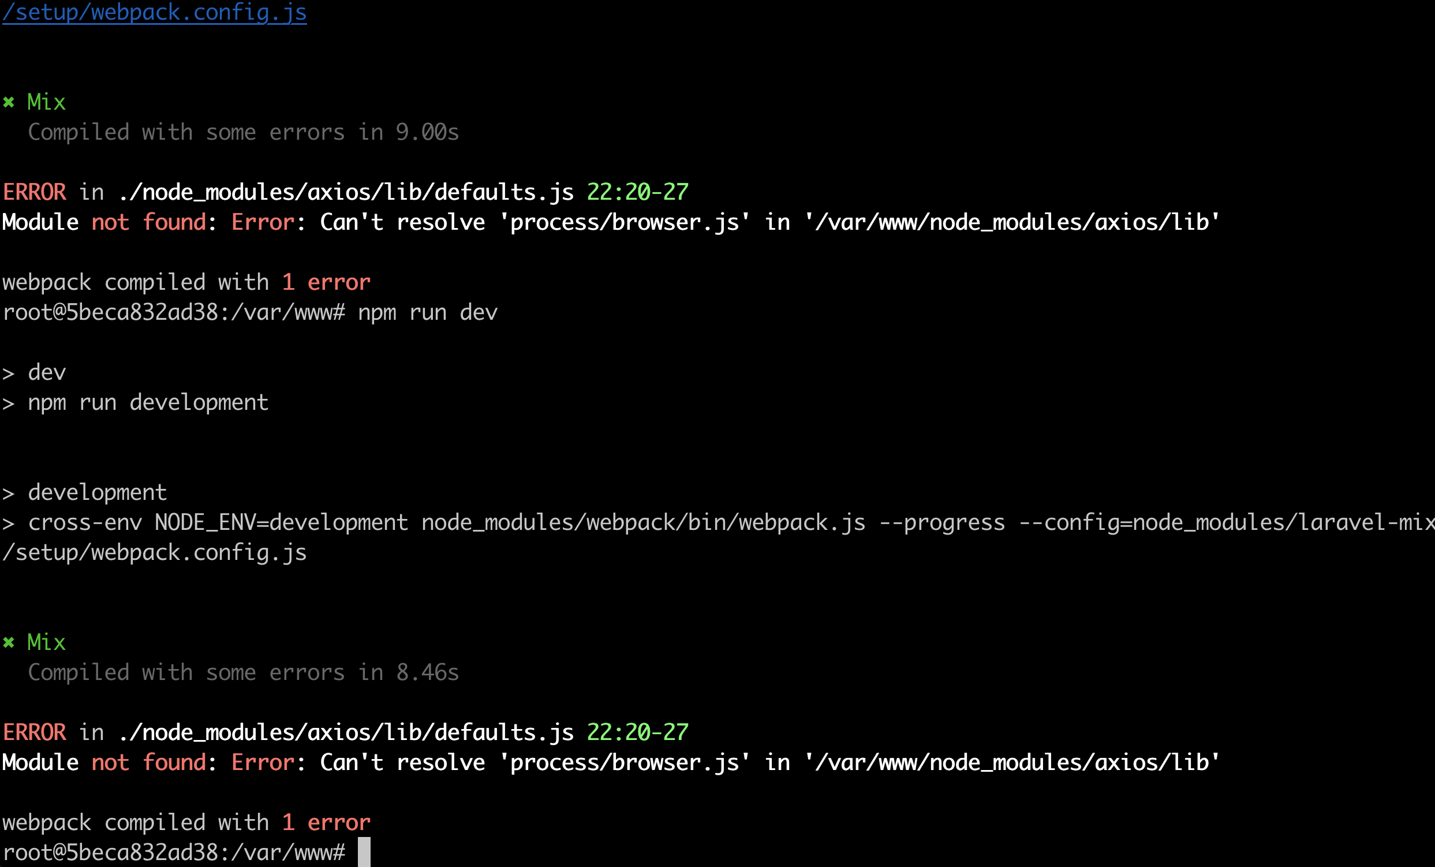
Task: Click the "--config=node_modules/laravel-mix" option text
Action: coord(1227,523)
